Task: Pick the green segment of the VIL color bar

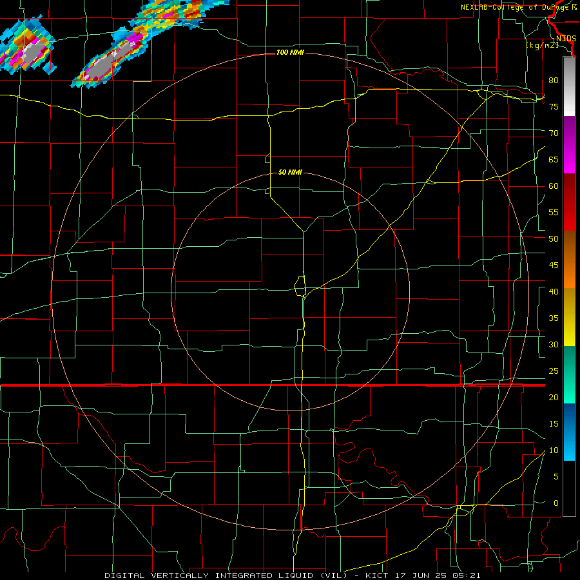Action: (x=569, y=374)
